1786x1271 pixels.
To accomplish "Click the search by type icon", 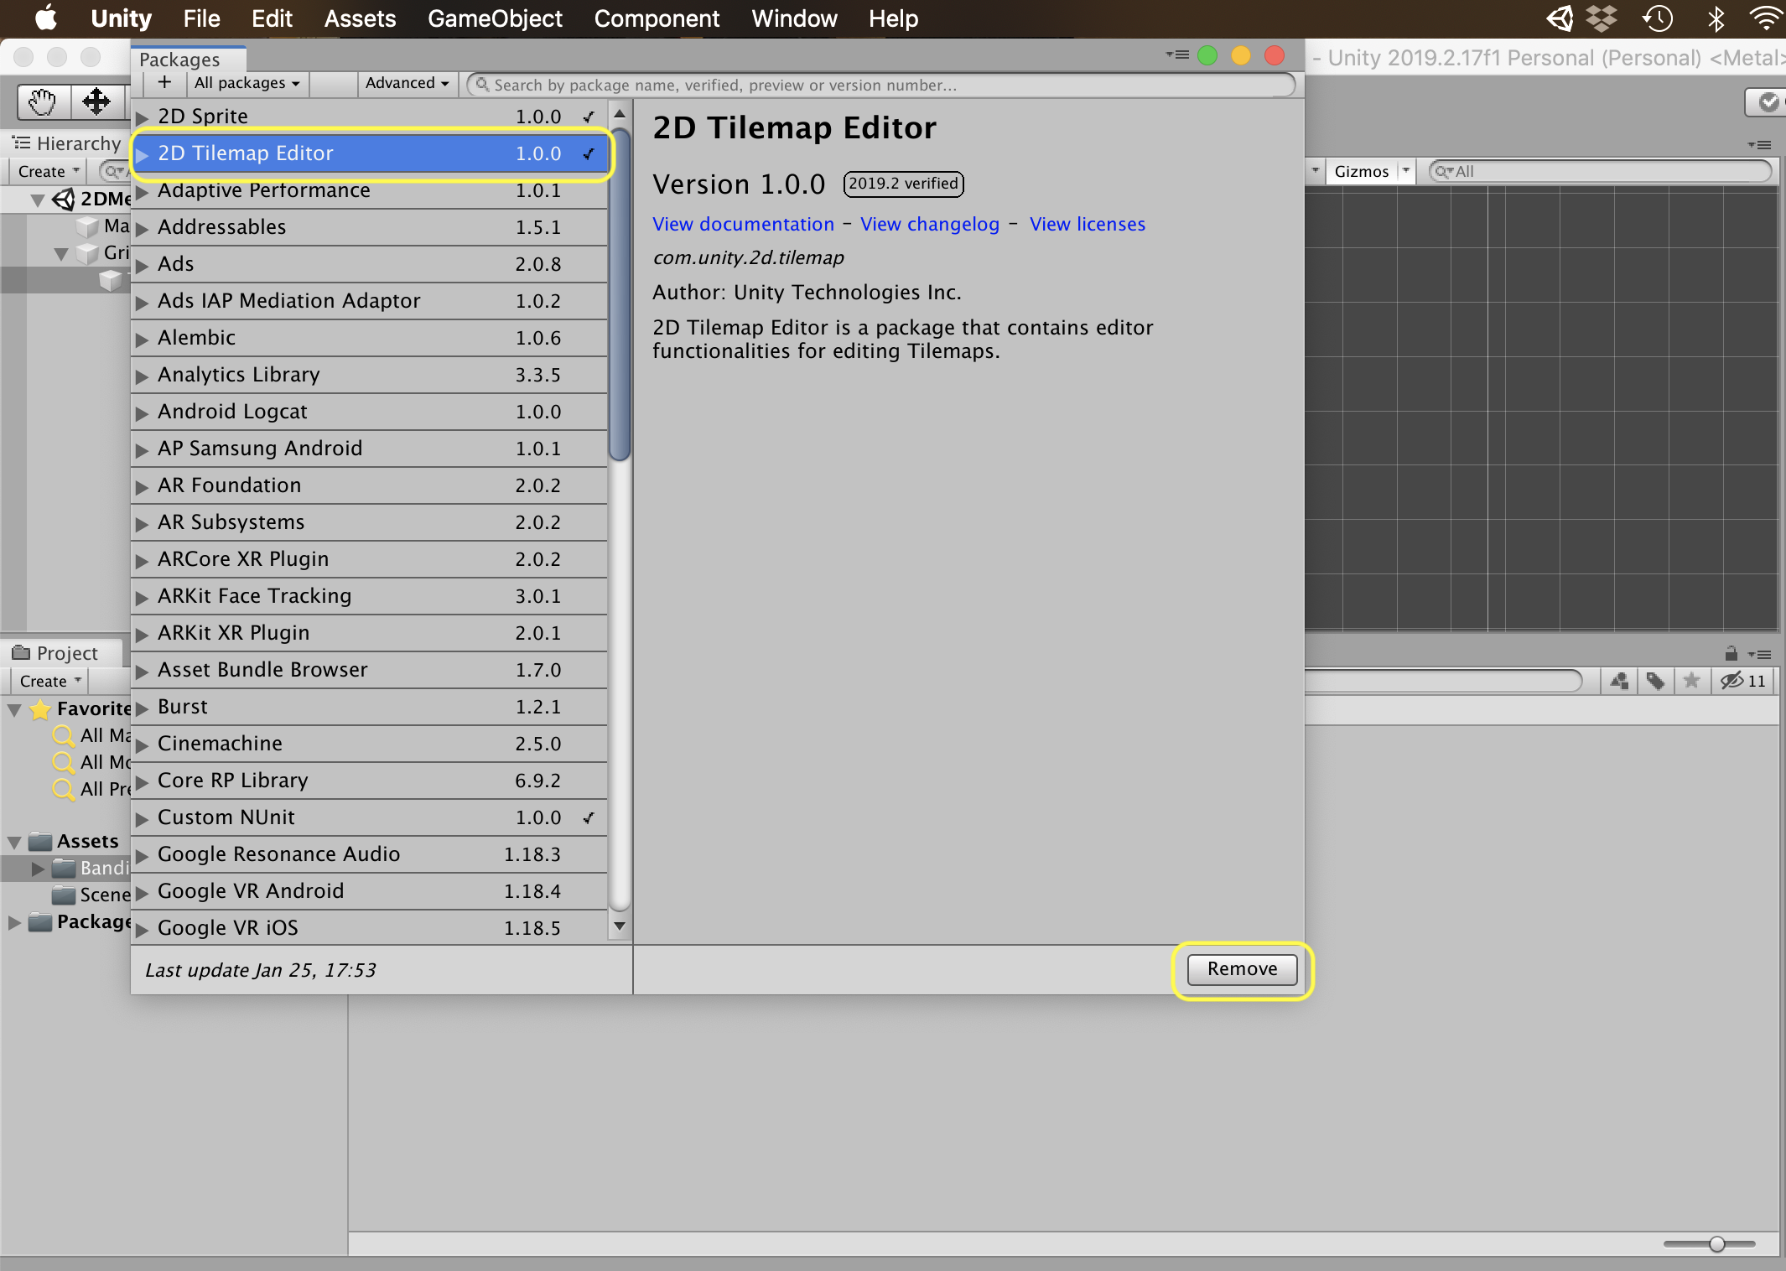I will point(1619,681).
